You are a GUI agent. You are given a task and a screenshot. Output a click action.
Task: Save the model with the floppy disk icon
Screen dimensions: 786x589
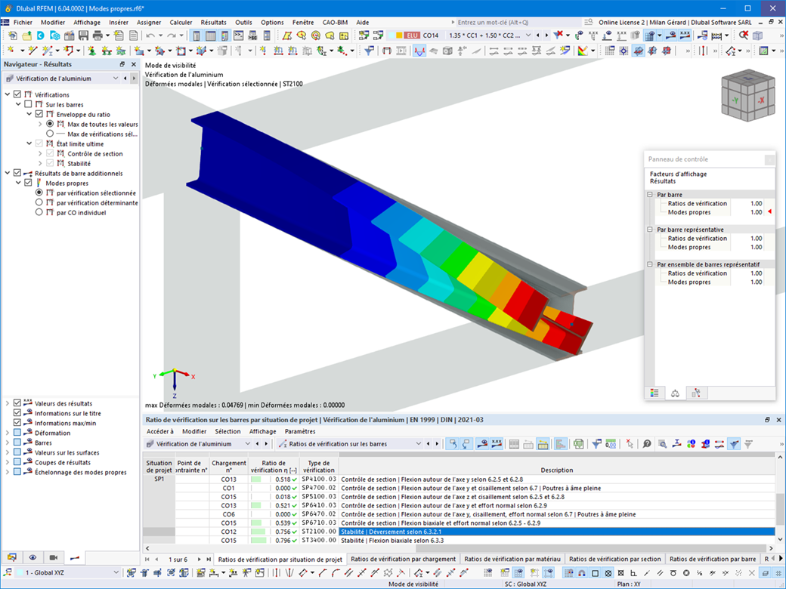pyautogui.click(x=83, y=35)
